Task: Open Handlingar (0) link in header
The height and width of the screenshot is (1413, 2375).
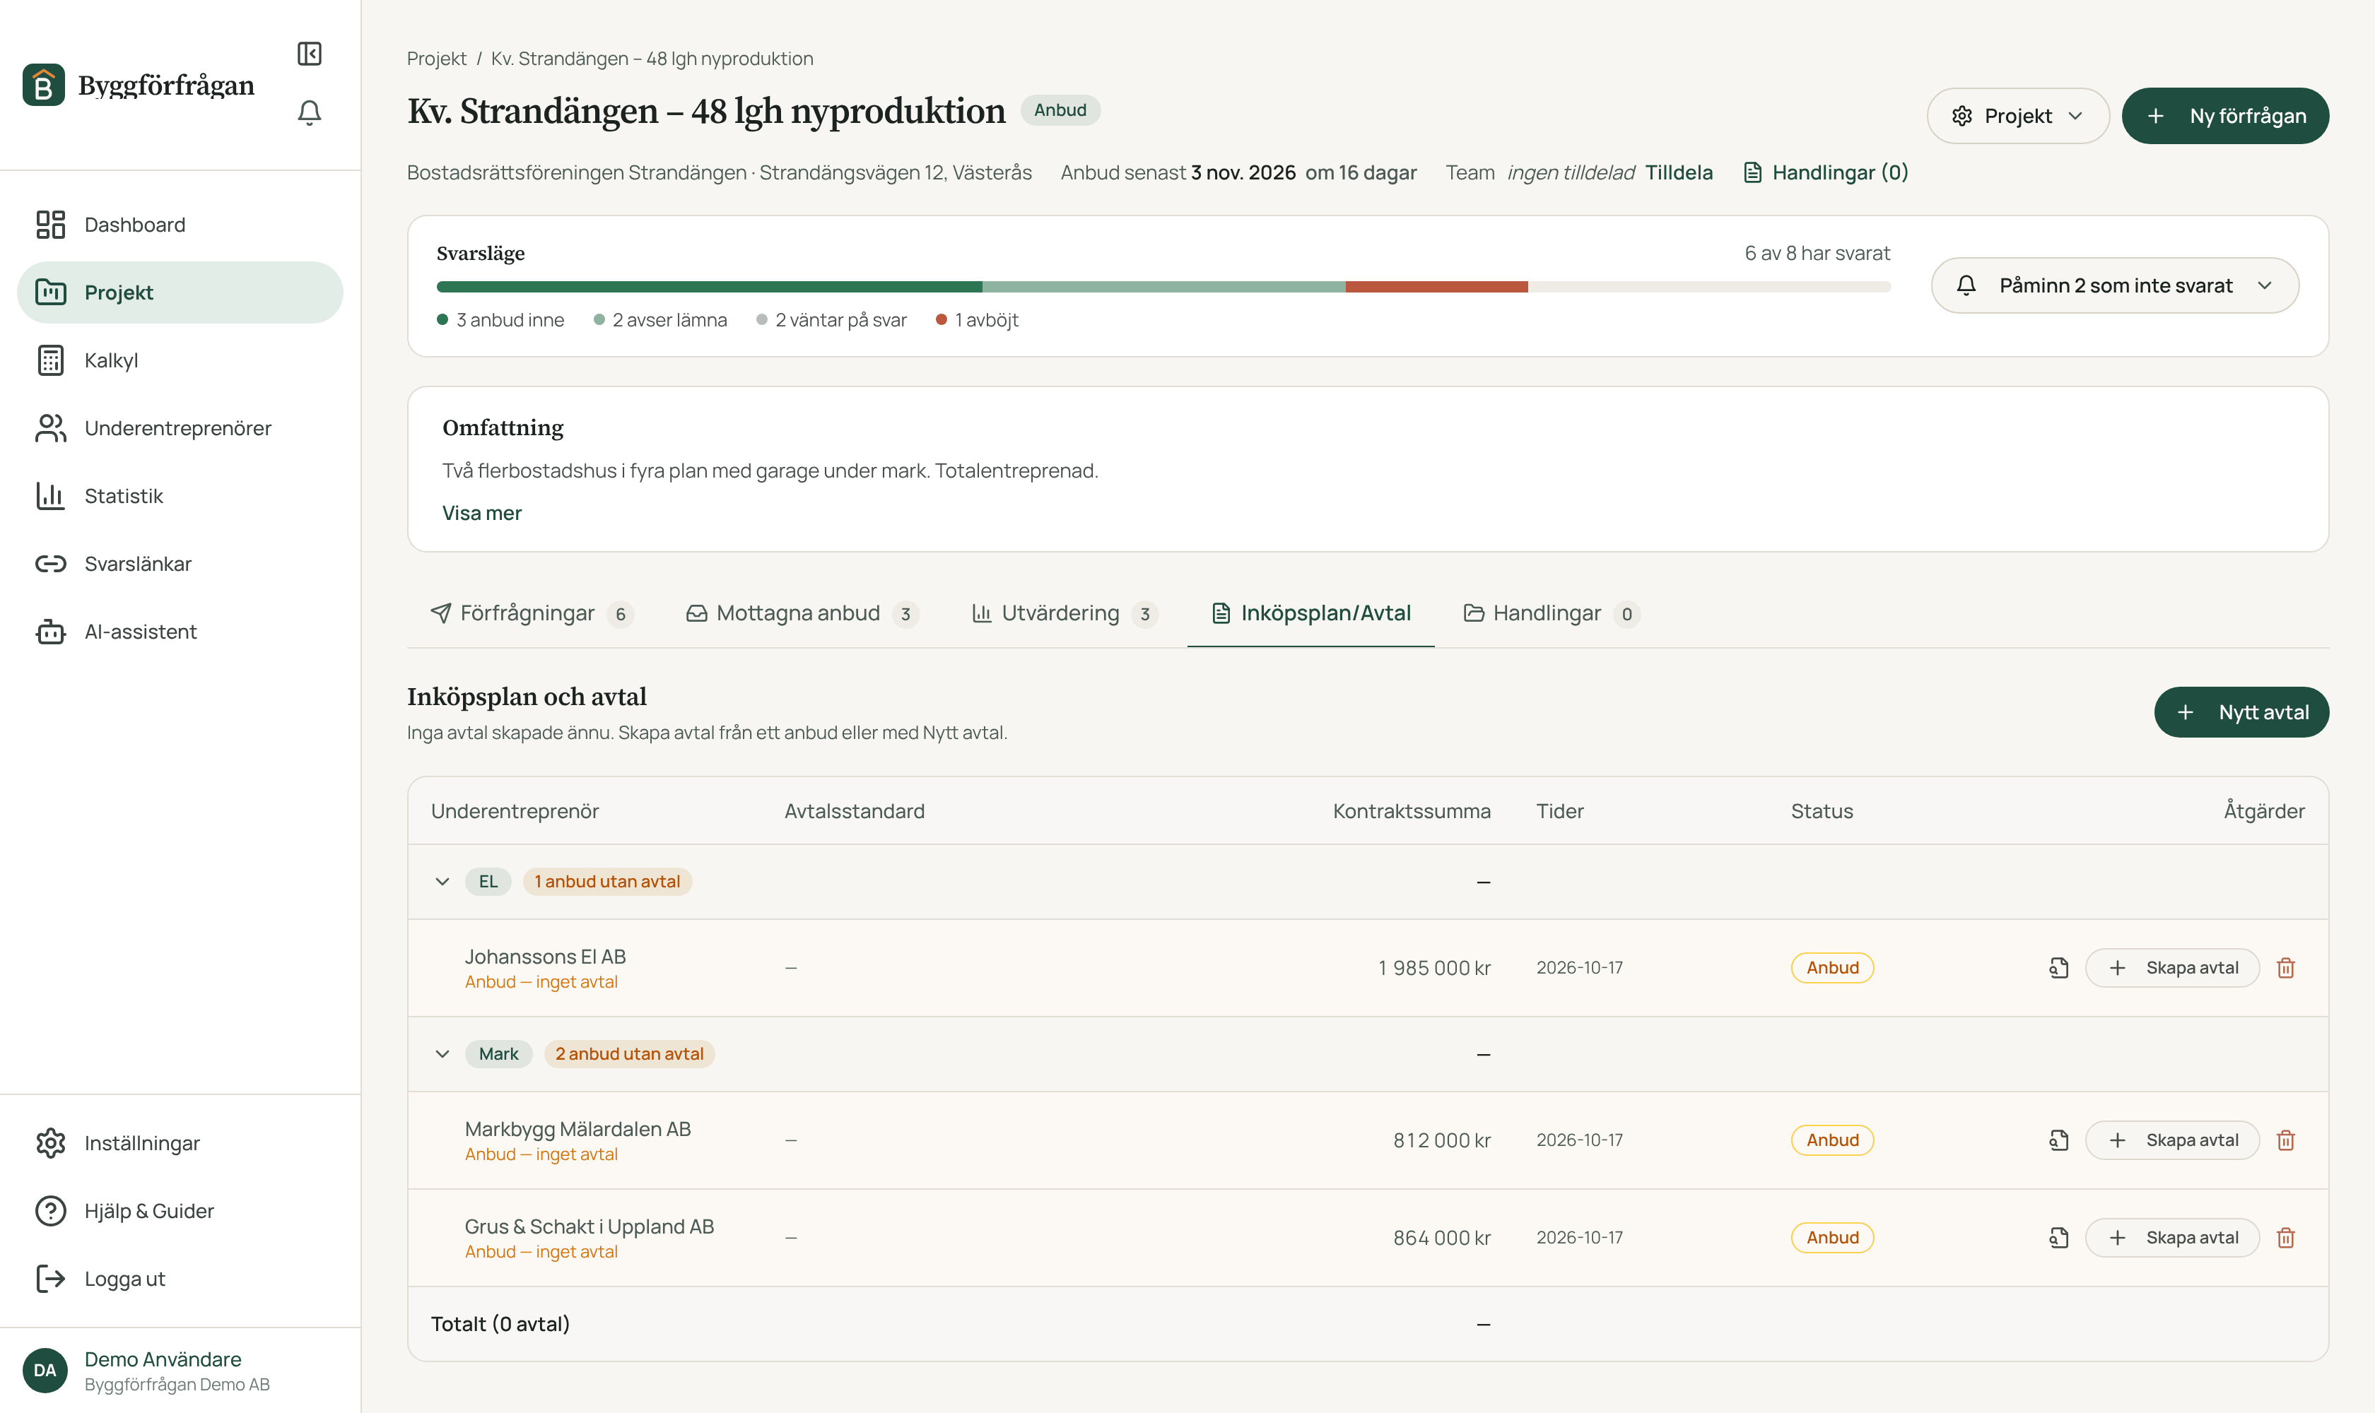Action: point(1825,172)
